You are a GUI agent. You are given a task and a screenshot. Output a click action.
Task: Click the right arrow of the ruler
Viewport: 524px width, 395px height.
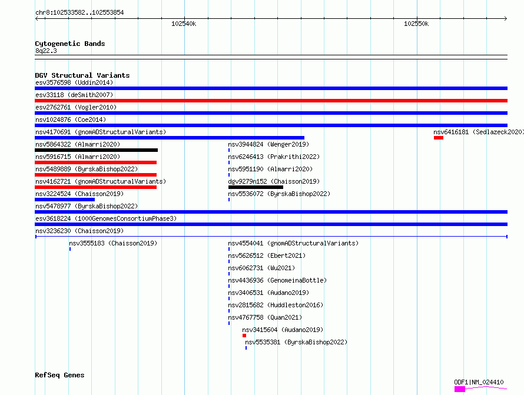506,18
